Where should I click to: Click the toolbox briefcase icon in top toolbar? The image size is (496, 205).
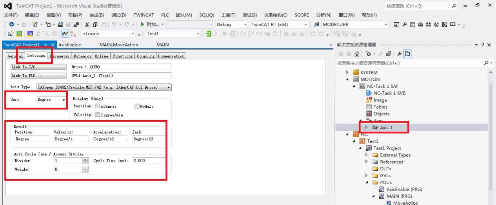[420, 24]
